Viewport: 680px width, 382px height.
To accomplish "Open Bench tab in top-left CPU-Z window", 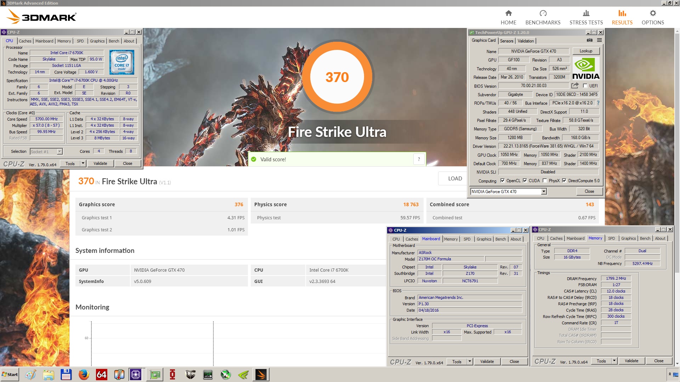I will click(x=114, y=41).
